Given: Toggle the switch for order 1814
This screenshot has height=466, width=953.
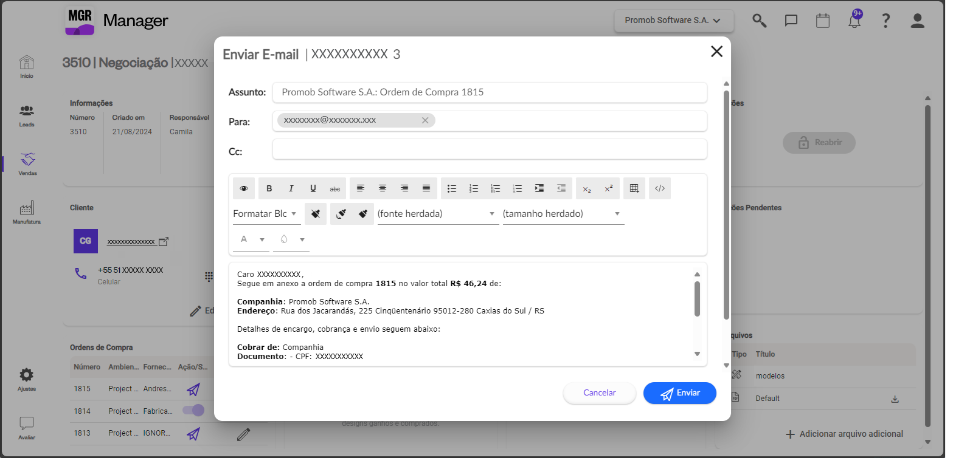Looking at the screenshot, I should (193, 411).
